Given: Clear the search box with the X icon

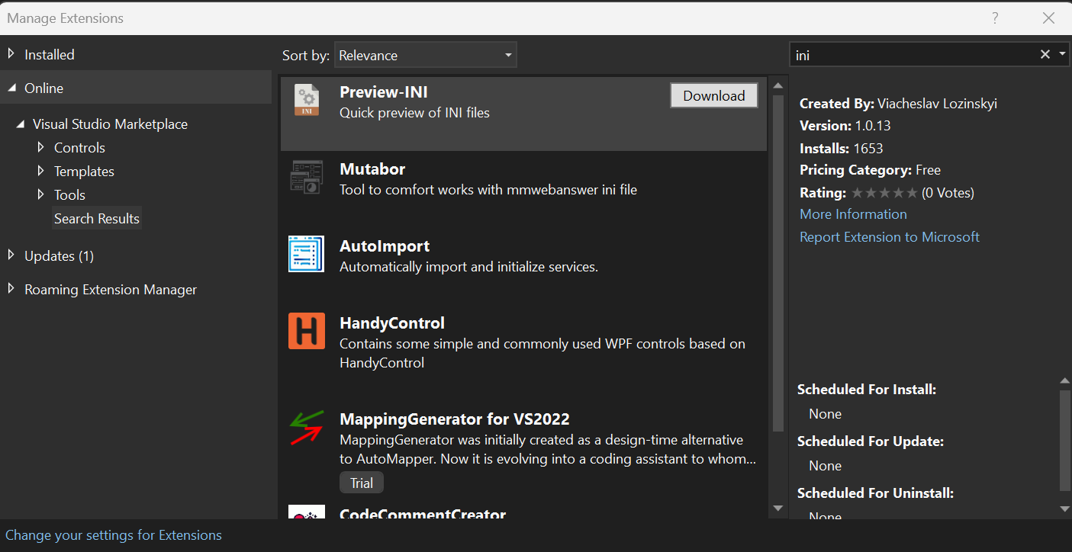Looking at the screenshot, I should (x=1045, y=54).
